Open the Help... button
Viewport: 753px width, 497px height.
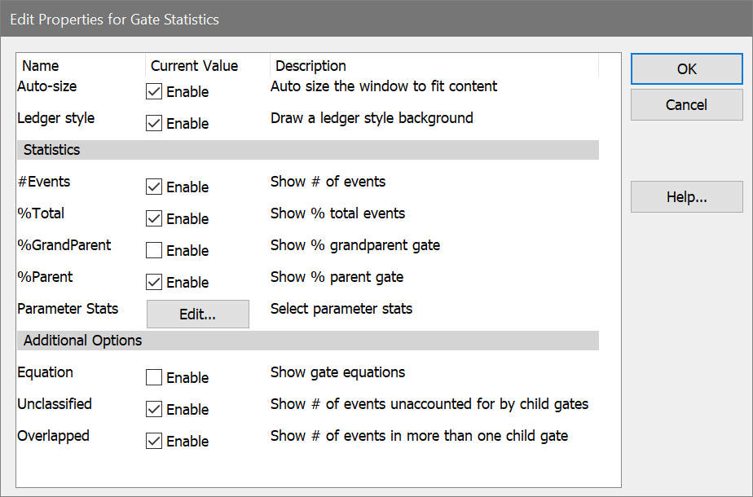(686, 197)
